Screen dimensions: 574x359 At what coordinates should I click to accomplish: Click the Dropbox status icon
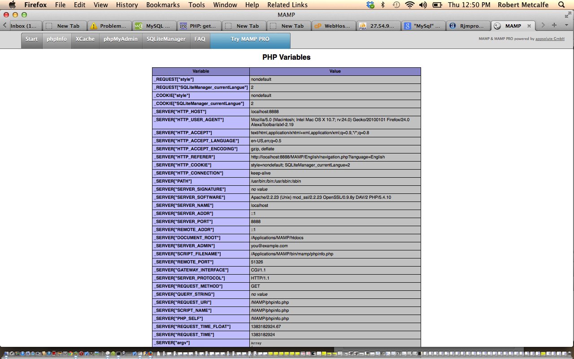point(370,5)
